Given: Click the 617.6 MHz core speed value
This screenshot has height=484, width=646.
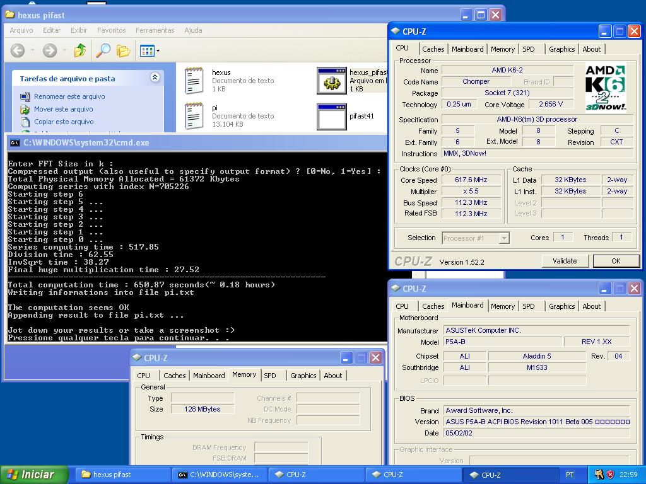Looking at the screenshot, I should (x=471, y=180).
